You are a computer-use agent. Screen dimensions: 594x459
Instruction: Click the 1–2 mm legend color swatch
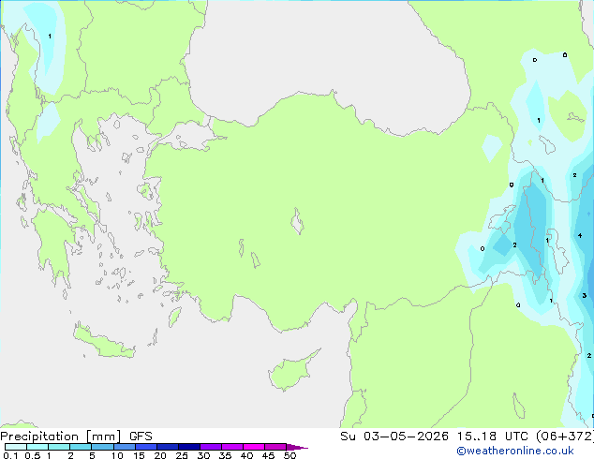[59, 447]
